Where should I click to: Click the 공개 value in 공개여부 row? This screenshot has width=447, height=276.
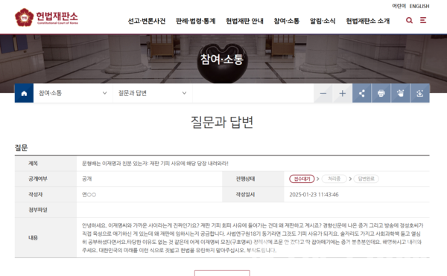coord(86,179)
